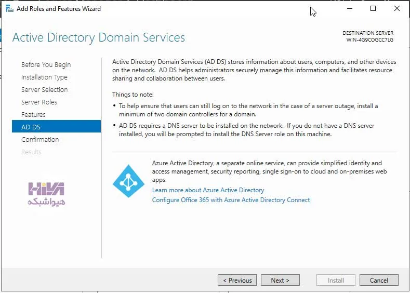Open Learn more about Azure Active Directory
This screenshot has height=293, width=410.
[208, 190]
